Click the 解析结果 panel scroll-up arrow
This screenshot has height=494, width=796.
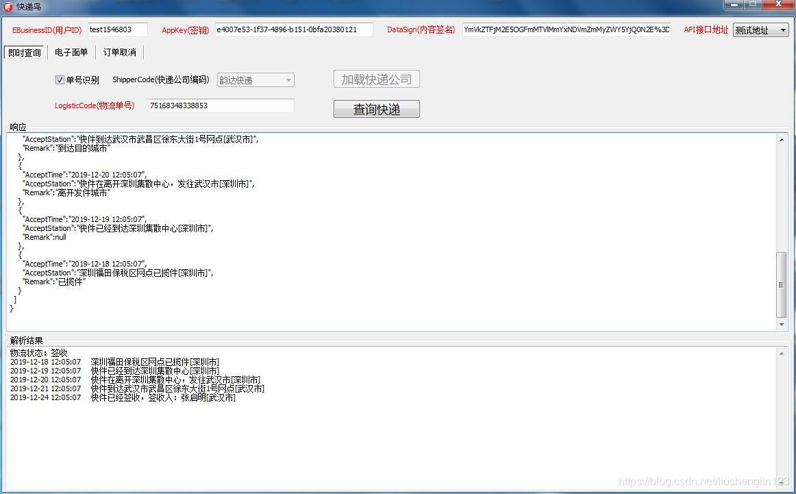click(x=782, y=354)
